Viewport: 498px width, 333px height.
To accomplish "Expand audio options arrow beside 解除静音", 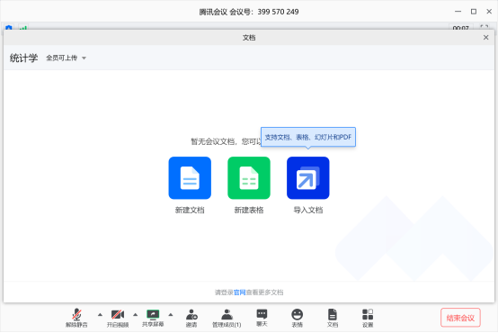I will 100,315.
